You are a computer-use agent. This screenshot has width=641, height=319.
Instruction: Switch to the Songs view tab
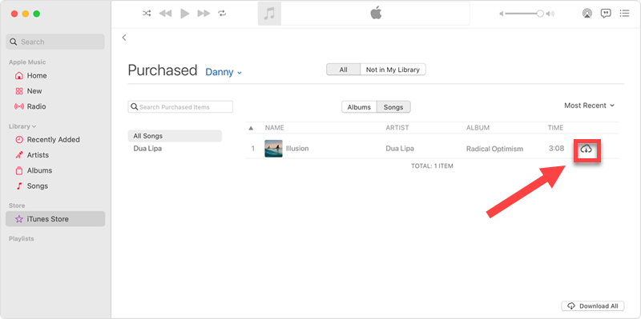point(393,107)
